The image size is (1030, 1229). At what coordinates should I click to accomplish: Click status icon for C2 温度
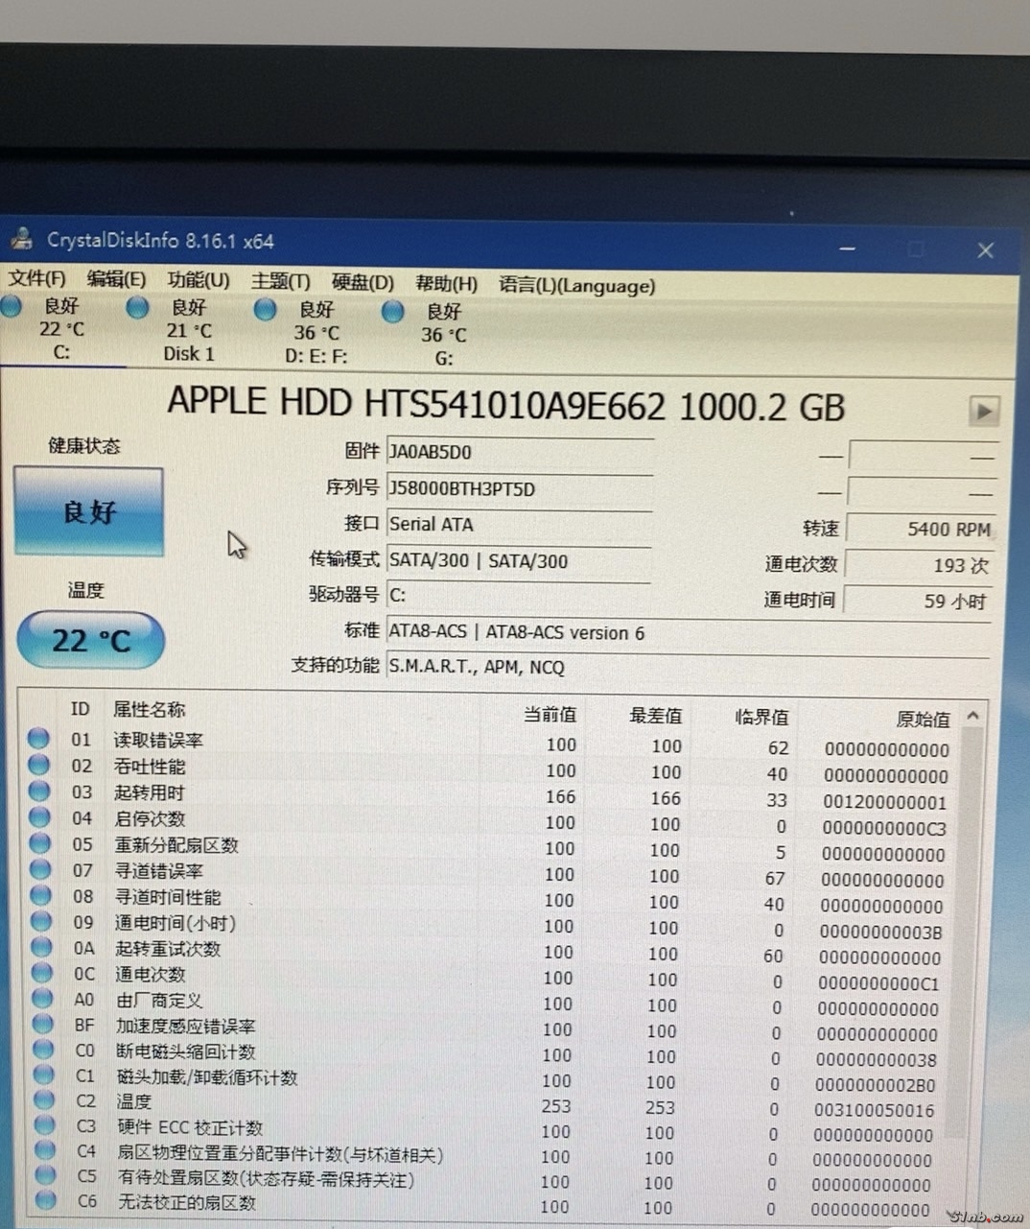45,1100
